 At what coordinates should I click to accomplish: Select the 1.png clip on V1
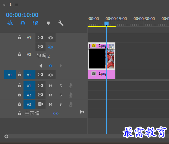[x=101, y=75]
